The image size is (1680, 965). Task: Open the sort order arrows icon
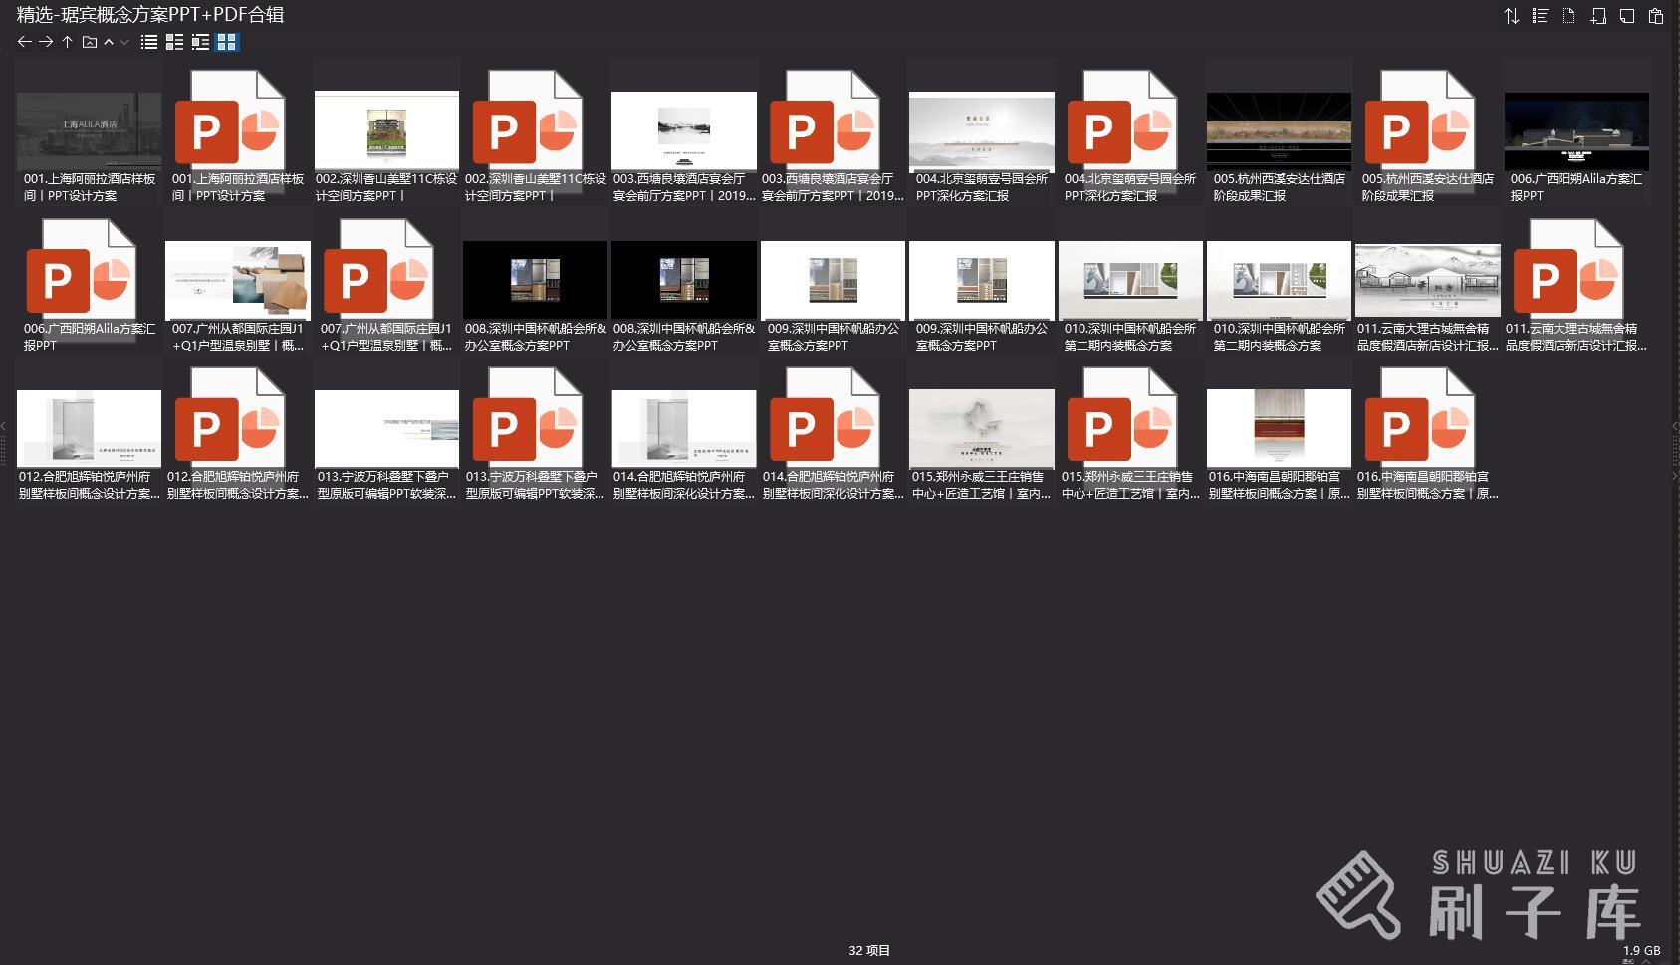coord(1511,16)
